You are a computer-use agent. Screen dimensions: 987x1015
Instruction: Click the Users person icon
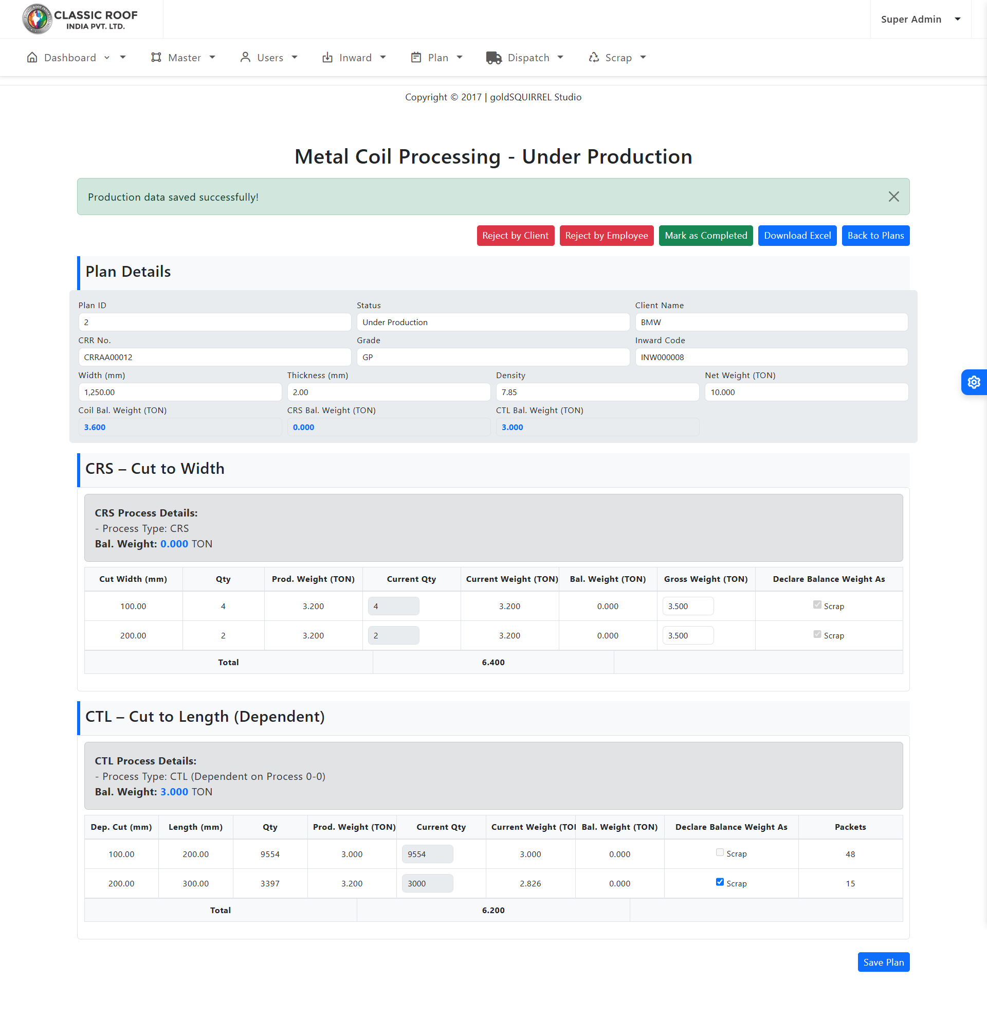(245, 58)
